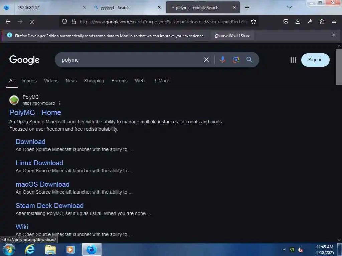The width and height of the screenshot is (342, 256).
Task: Select the Forums results tab
Action: pyautogui.click(x=119, y=81)
